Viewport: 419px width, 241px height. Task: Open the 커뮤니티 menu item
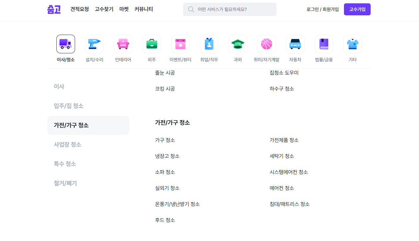tap(143, 9)
